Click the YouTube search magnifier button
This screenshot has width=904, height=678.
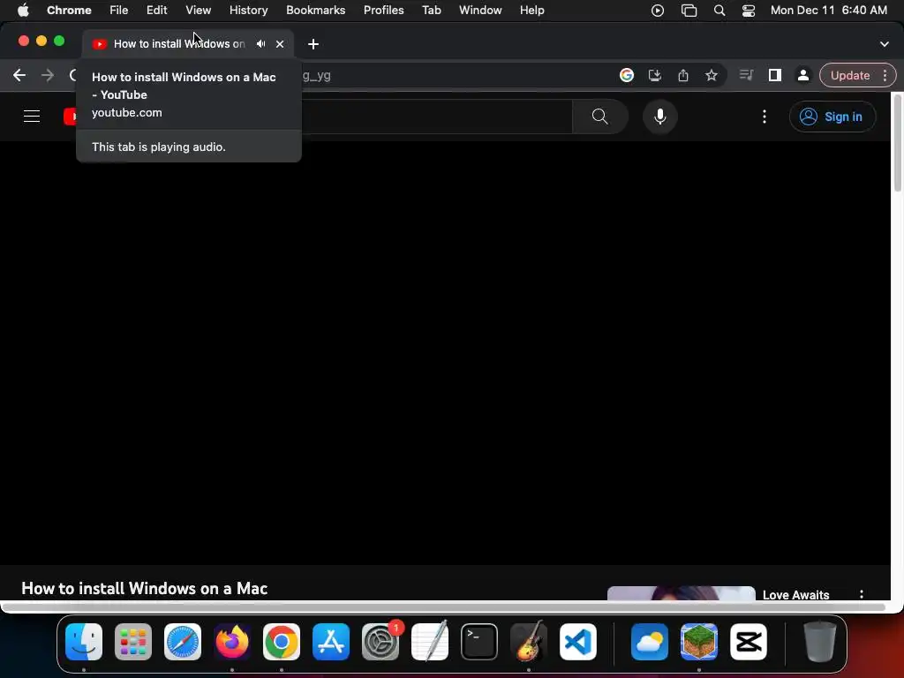tap(600, 117)
